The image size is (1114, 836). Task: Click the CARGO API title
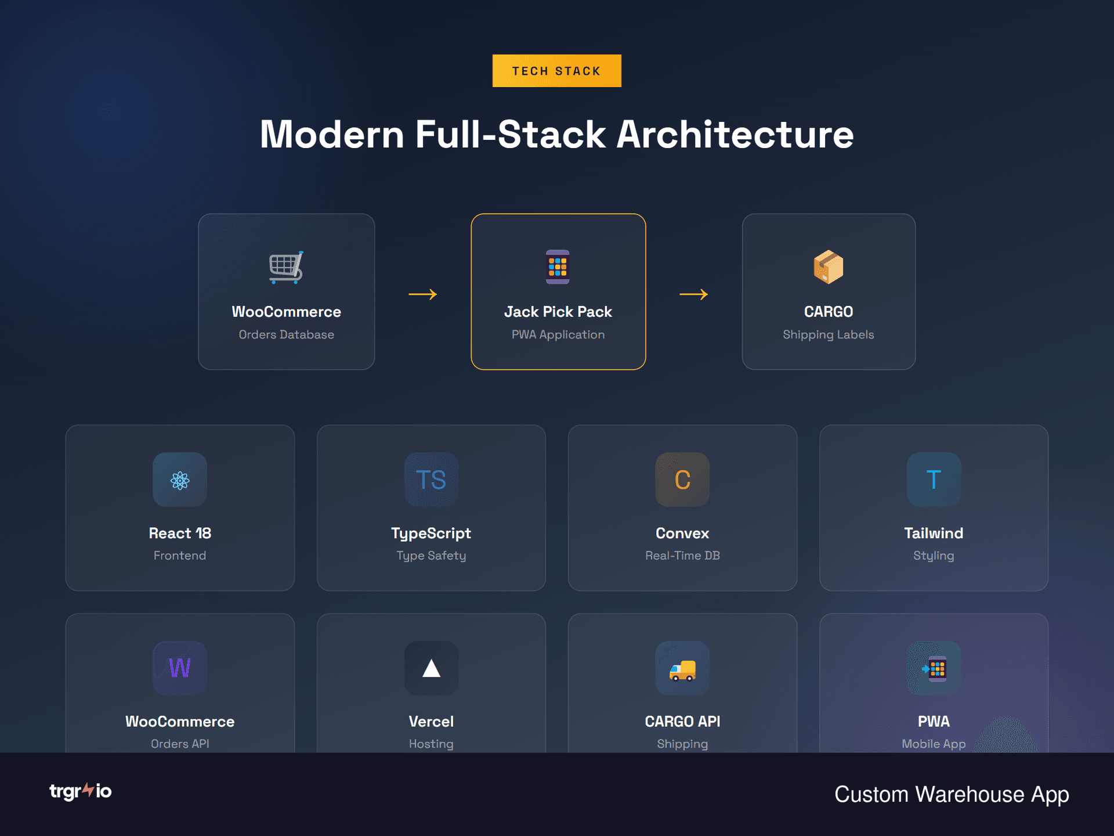682,722
